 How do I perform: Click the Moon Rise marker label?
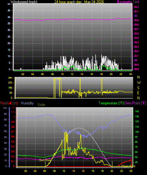tap(128, 166)
